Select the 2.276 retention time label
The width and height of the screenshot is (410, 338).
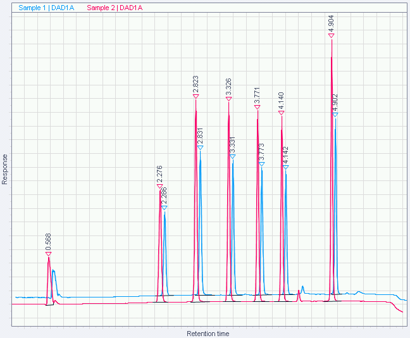click(159, 174)
